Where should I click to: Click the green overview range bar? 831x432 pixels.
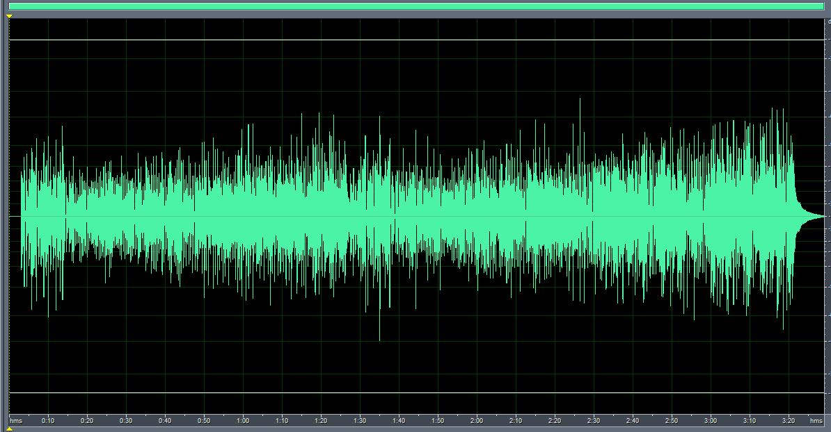click(415, 6)
